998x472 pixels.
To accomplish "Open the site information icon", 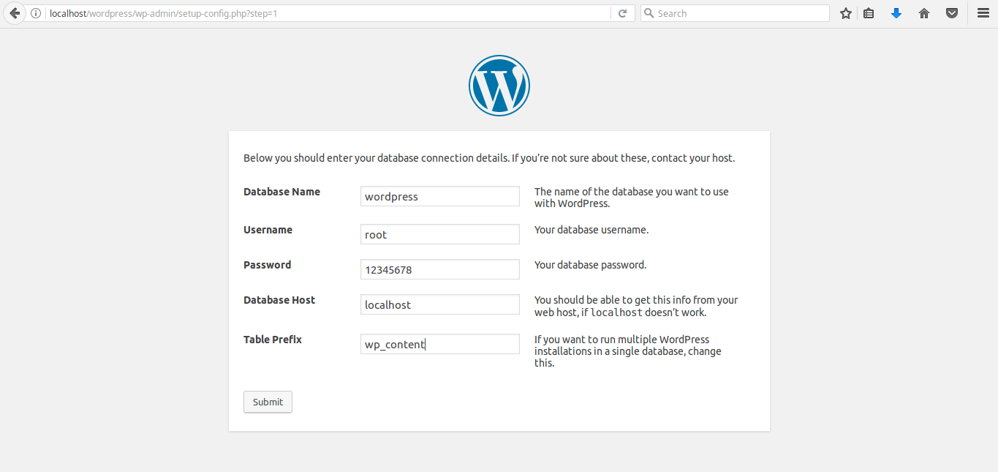I will (x=36, y=13).
